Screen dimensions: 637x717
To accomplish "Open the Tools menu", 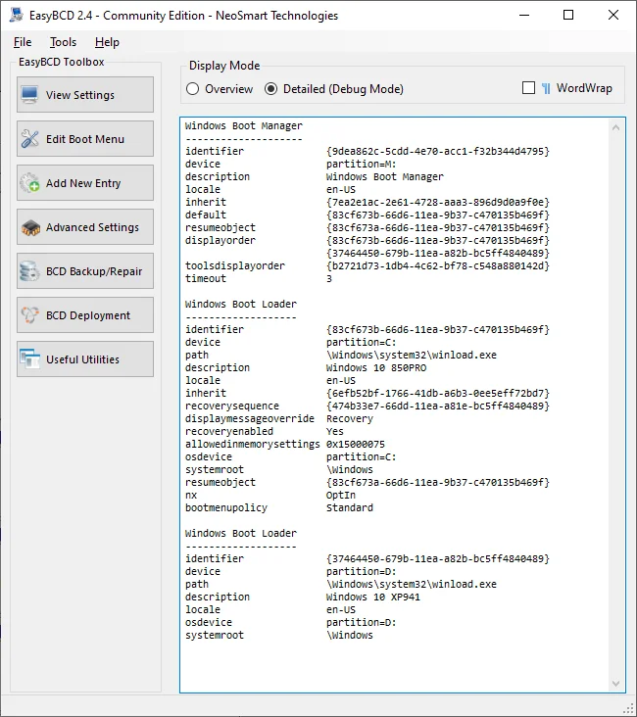I will click(x=63, y=42).
